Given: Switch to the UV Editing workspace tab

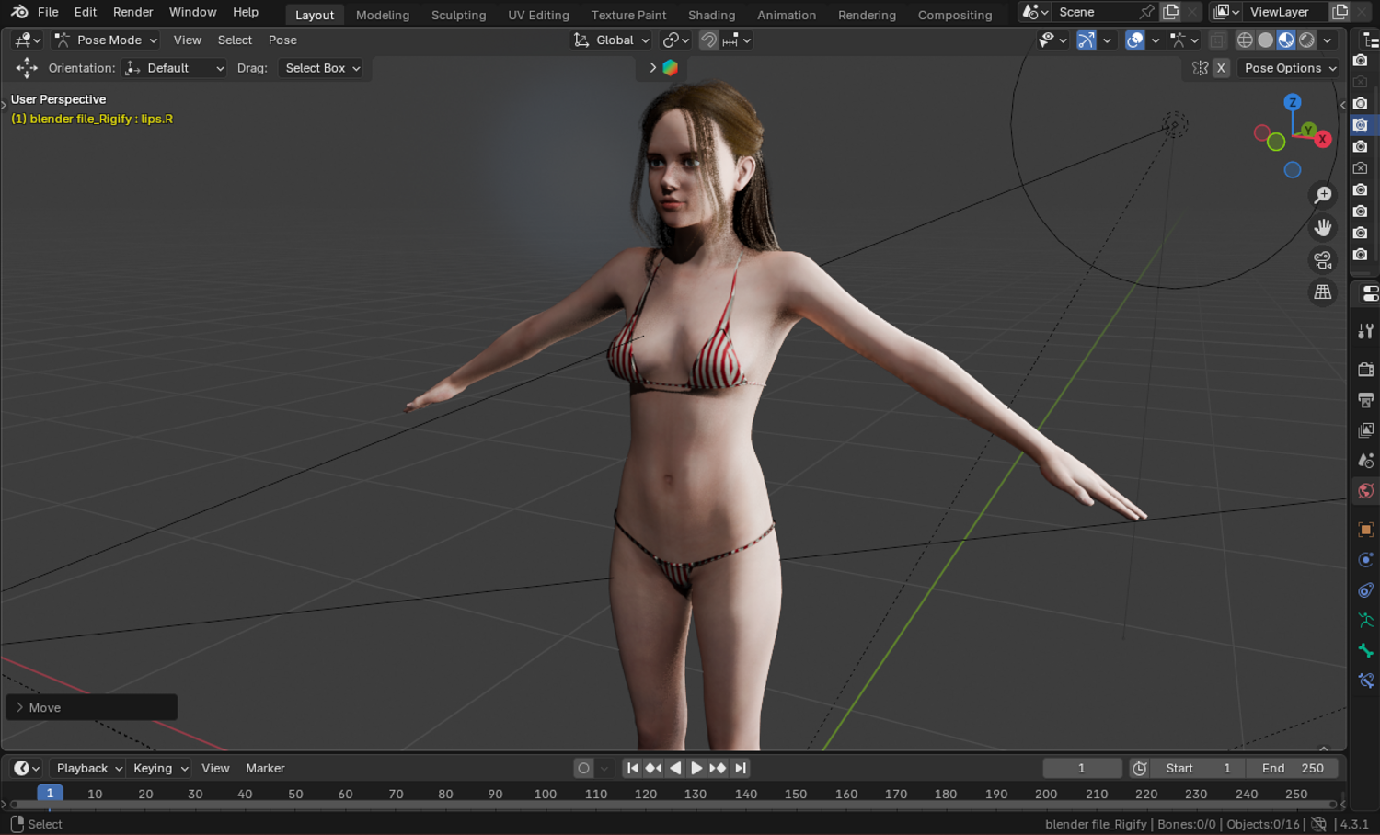Looking at the screenshot, I should (539, 15).
